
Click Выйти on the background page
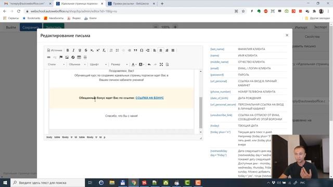click(11, 28)
